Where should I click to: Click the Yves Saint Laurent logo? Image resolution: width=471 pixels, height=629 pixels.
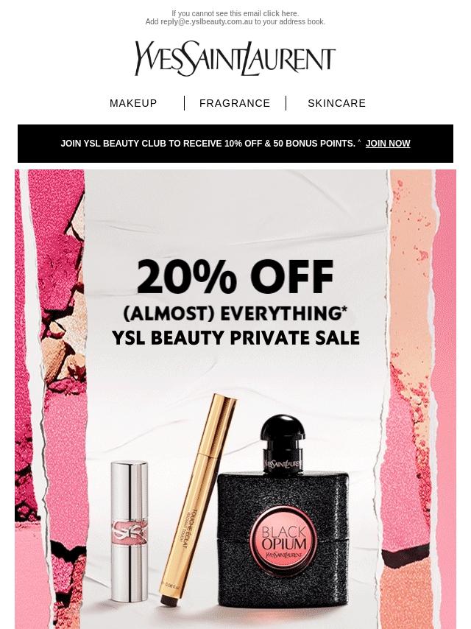coord(235,59)
